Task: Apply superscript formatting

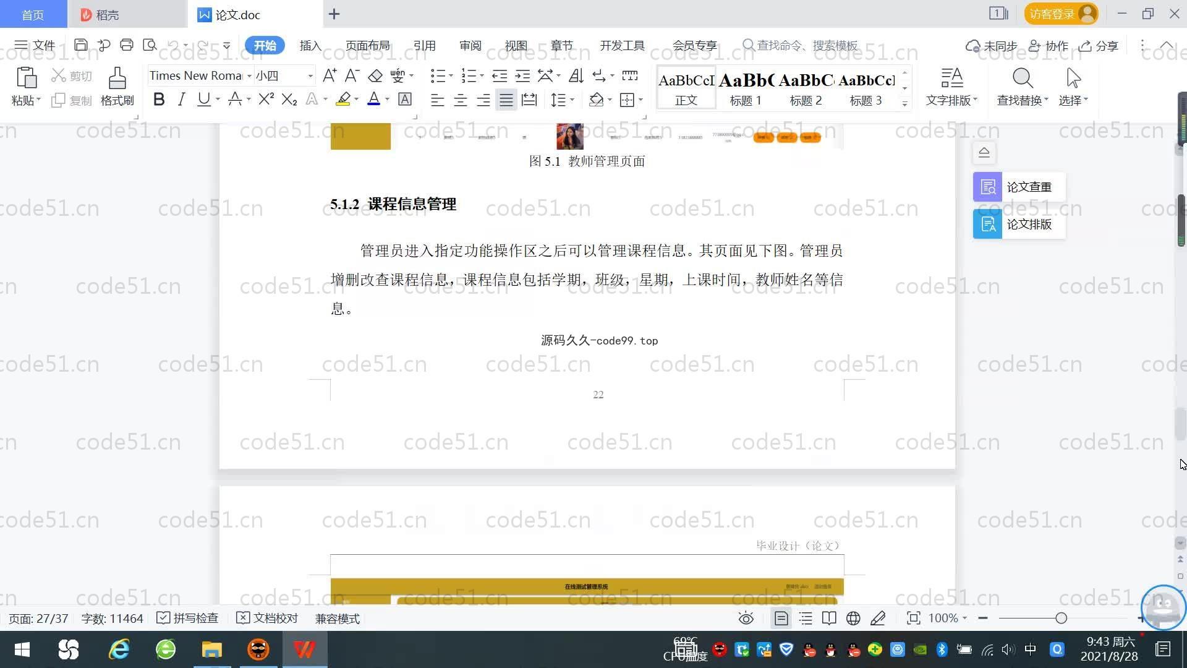Action: [x=266, y=99]
